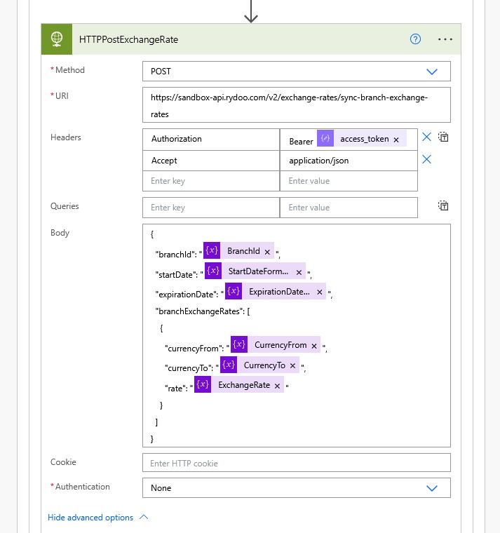Remove CurrencyTo variable token
Viewport: 500px width, 533px height.
pyautogui.click(x=292, y=365)
